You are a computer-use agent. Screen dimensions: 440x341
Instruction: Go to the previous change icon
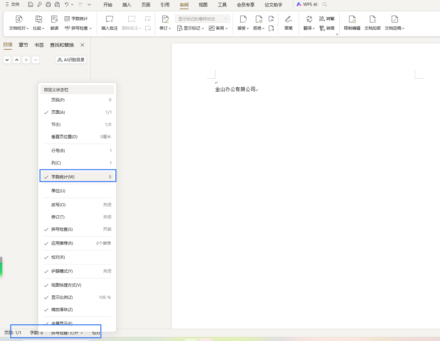coord(271,19)
